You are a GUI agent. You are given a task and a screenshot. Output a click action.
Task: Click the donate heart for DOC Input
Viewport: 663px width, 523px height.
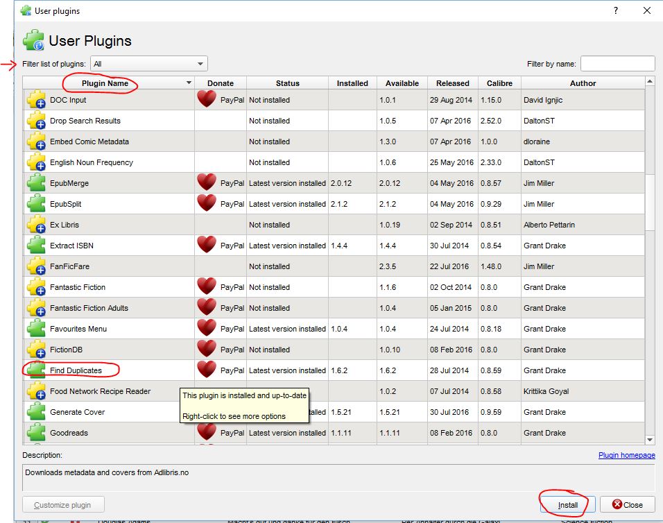tap(207, 99)
